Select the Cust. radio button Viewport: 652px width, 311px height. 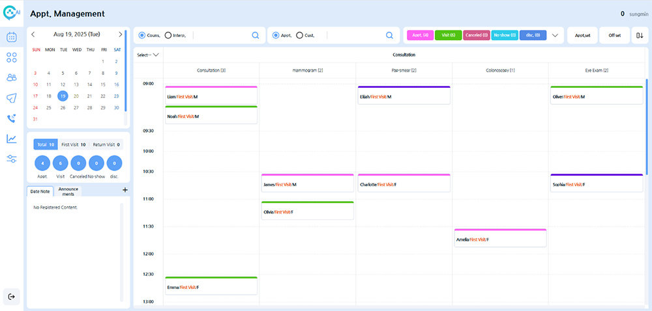300,36
